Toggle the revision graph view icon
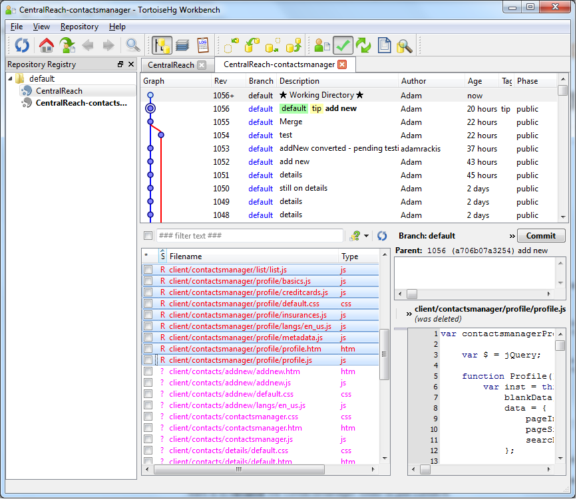 coord(160,45)
